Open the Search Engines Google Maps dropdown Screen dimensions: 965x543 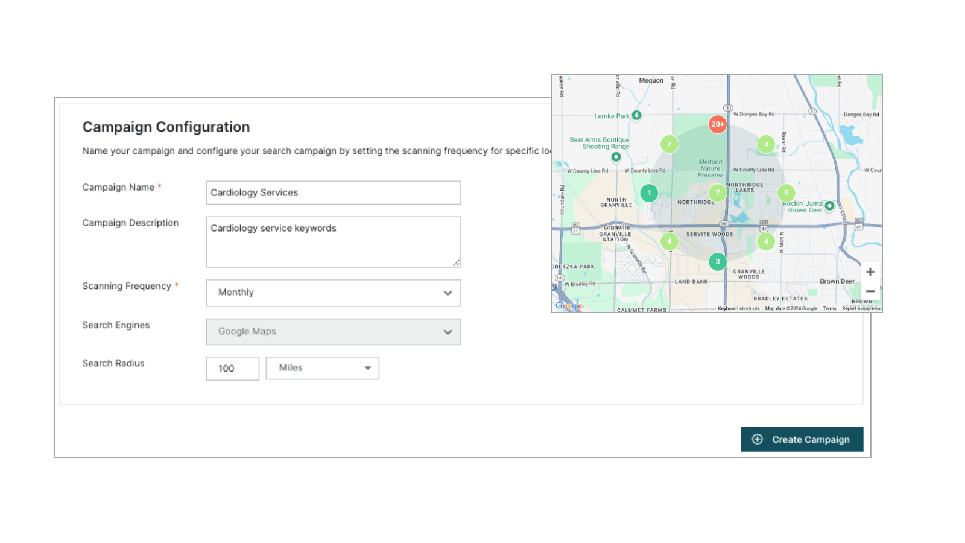[334, 332]
